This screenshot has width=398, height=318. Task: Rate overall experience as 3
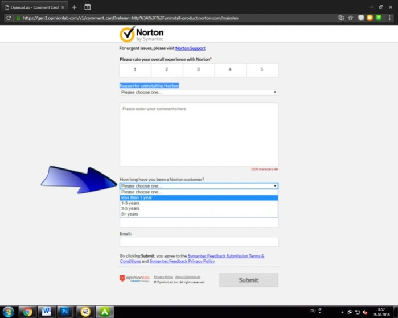pos(199,70)
